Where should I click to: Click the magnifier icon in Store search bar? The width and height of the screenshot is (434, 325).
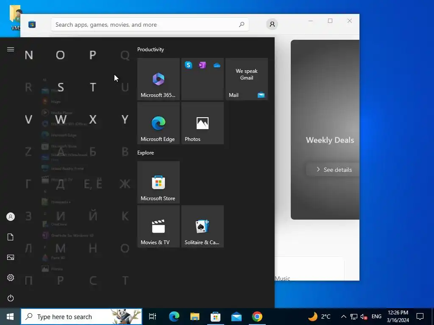[242, 24]
